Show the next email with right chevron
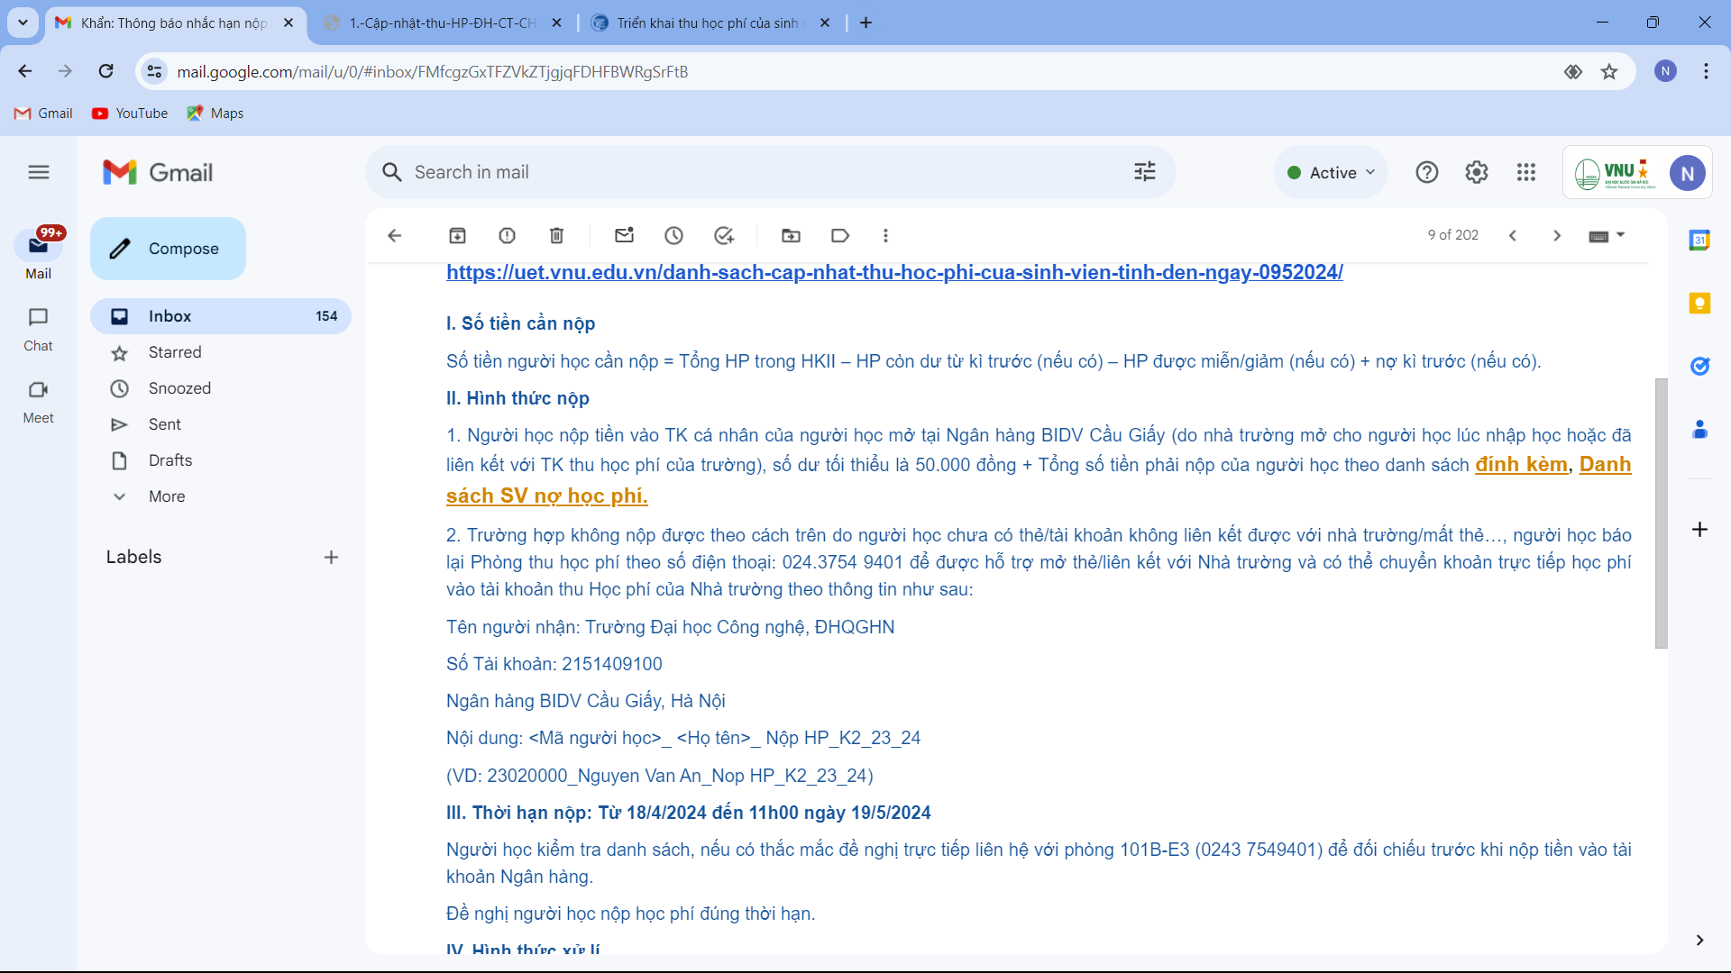Viewport: 1731px width, 973px height. [x=1557, y=236]
